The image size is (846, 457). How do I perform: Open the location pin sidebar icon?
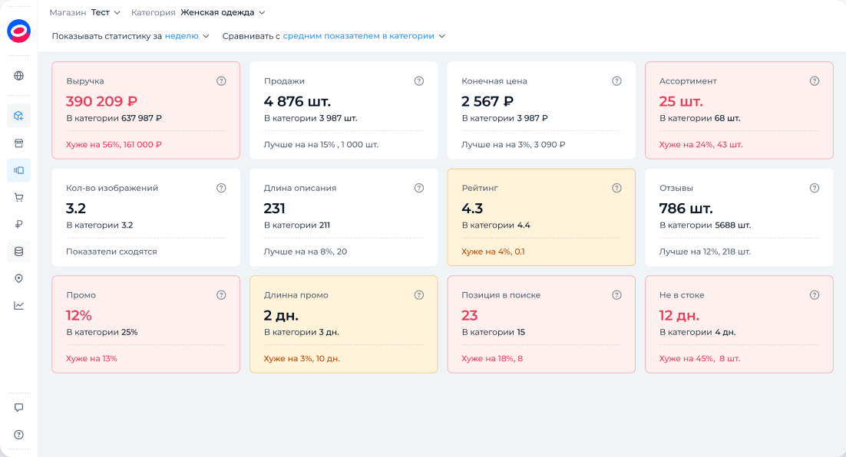coord(18,278)
